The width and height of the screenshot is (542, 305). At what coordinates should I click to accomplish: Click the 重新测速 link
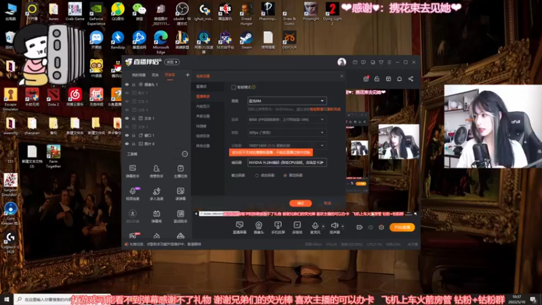click(x=333, y=109)
